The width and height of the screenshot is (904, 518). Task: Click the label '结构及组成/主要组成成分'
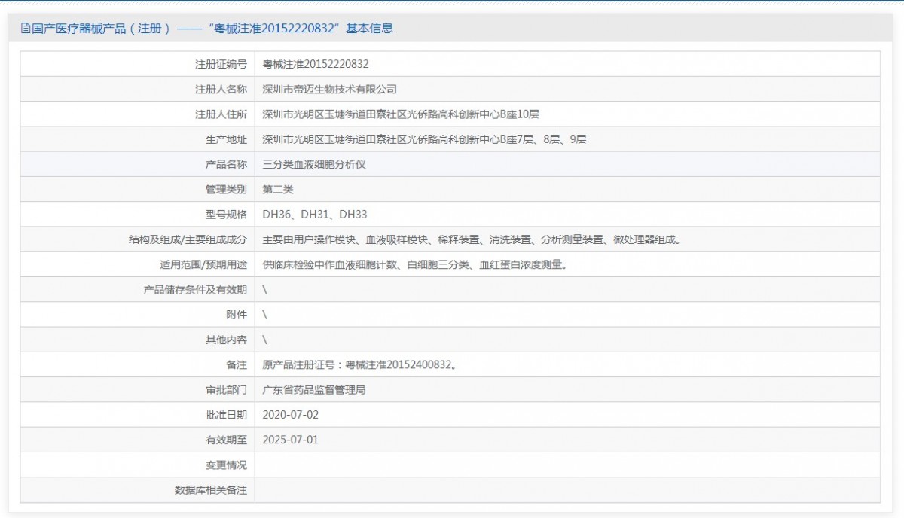point(188,240)
